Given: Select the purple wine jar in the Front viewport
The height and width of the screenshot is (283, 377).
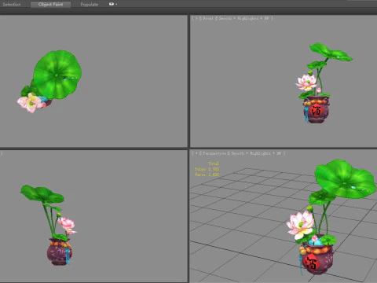Looking at the screenshot, I should click(317, 110).
